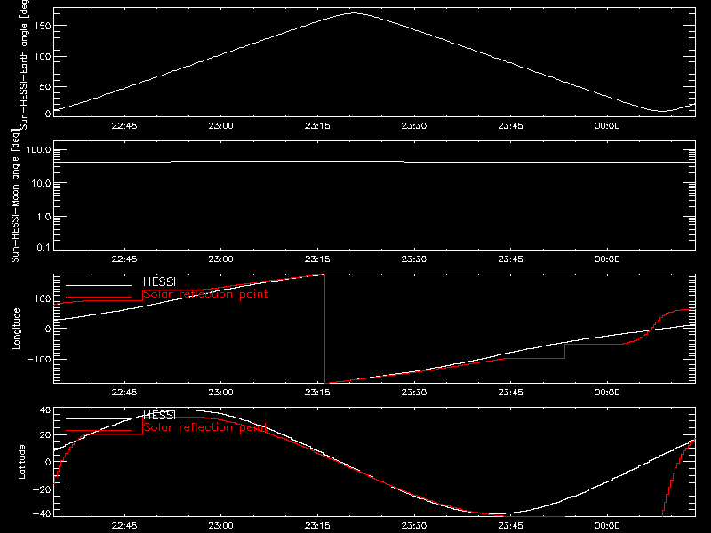Click 00:00 under the Latitude plot

coord(607,525)
